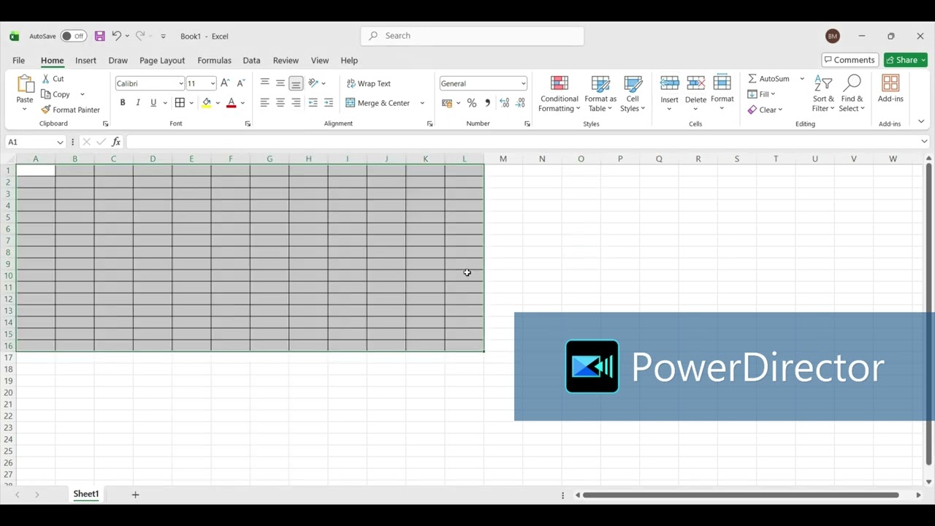This screenshot has width=935, height=526.
Task: Open the File tab
Action: click(18, 61)
